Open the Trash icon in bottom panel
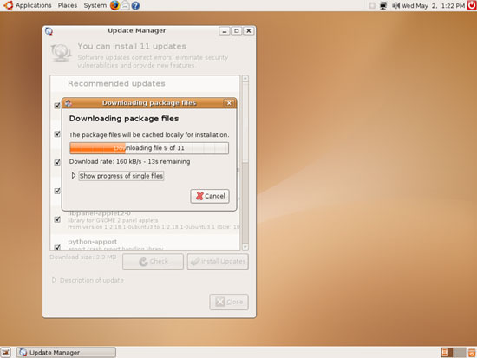The image size is (477, 358). [472, 353]
